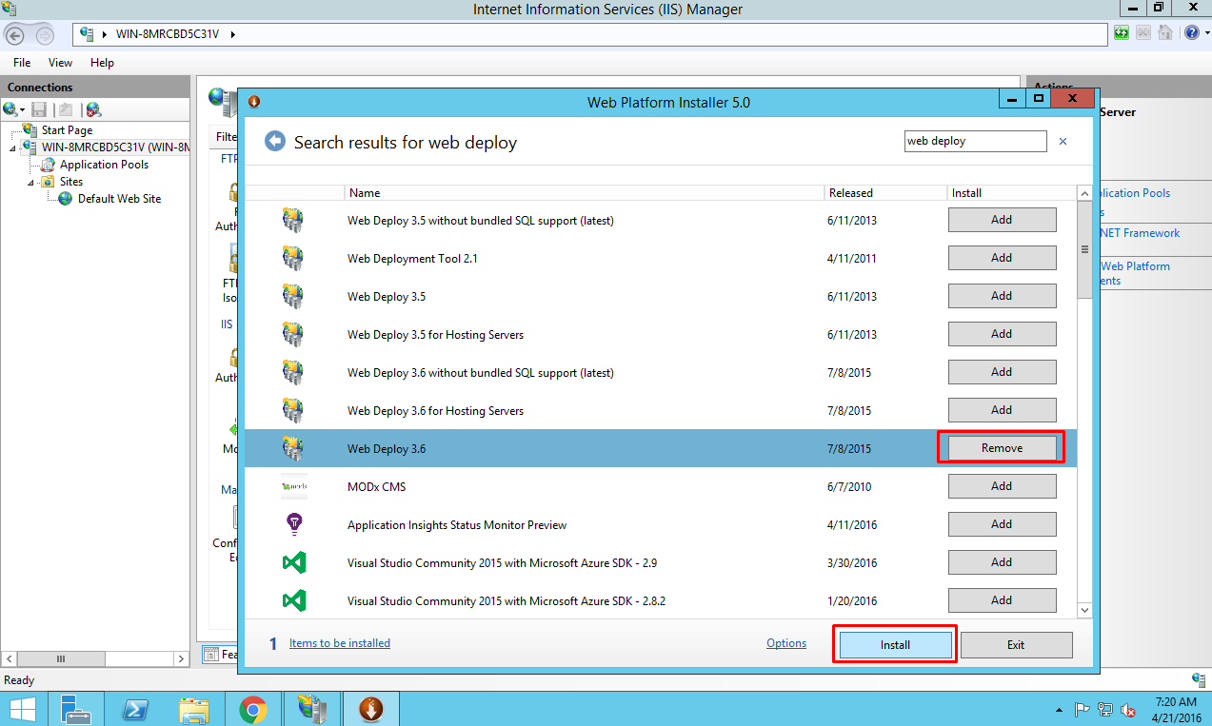Click Save icon in Connections toolbar

click(x=39, y=109)
